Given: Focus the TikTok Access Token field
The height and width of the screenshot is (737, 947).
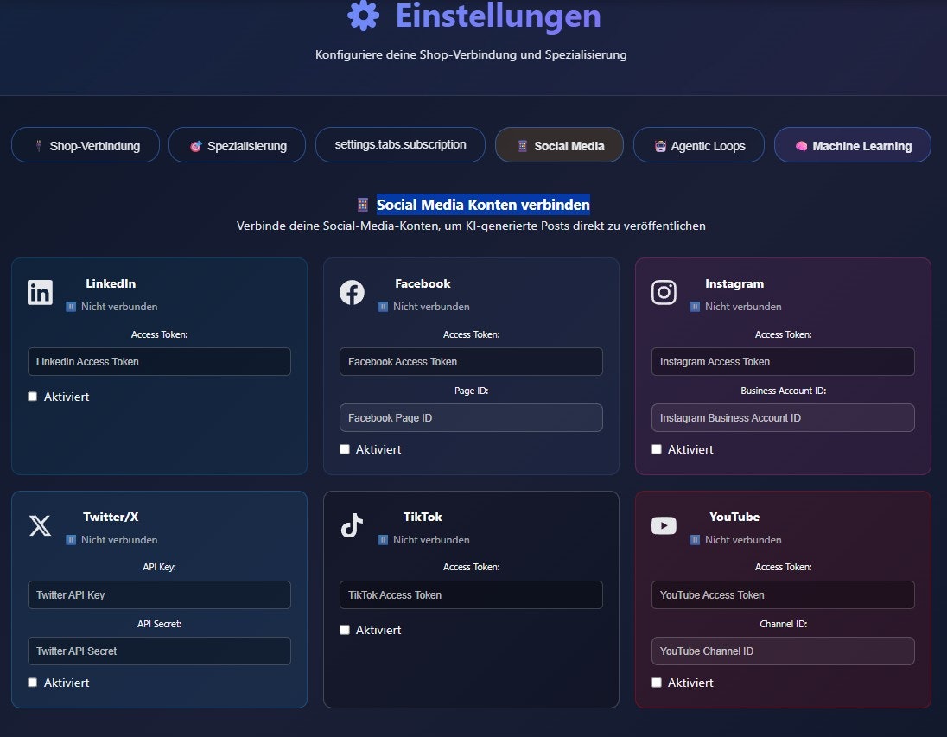Looking at the screenshot, I should 471,594.
